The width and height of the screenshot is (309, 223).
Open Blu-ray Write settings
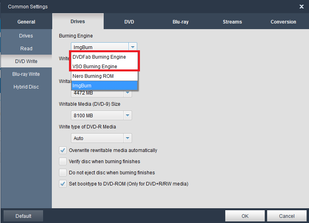pos(26,74)
